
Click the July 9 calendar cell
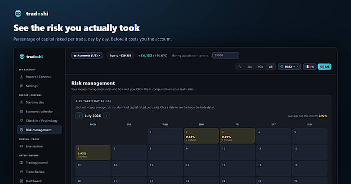pyautogui.click(x=201, y=152)
